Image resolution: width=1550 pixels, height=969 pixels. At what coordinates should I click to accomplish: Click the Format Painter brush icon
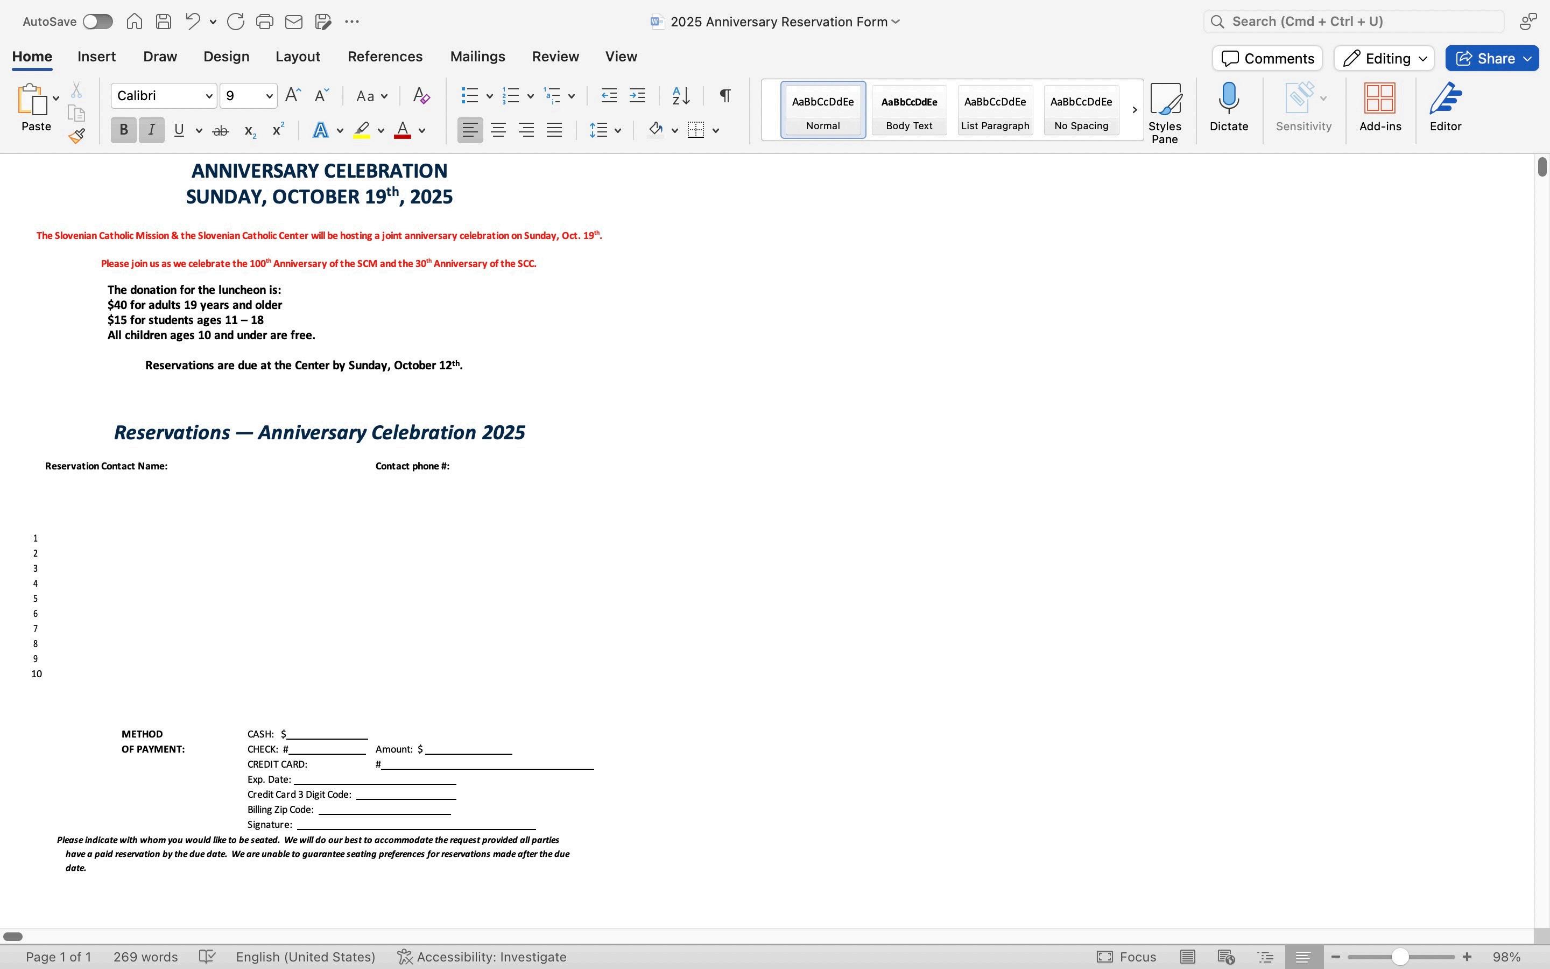pos(77,136)
